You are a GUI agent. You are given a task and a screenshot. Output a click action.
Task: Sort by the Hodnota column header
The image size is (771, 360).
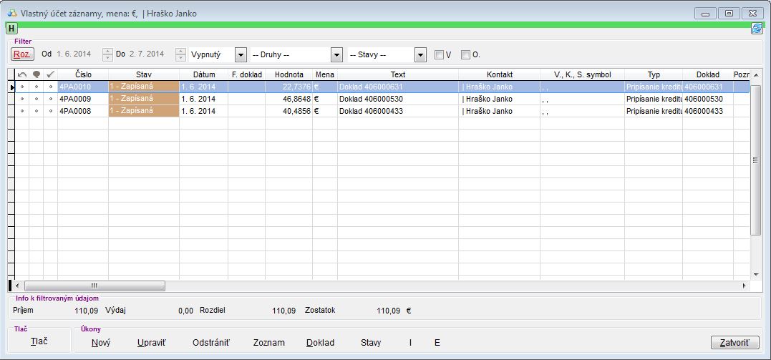(x=288, y=74)
